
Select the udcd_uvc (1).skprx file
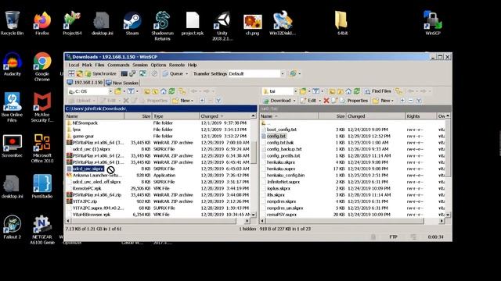pos(91,149)
